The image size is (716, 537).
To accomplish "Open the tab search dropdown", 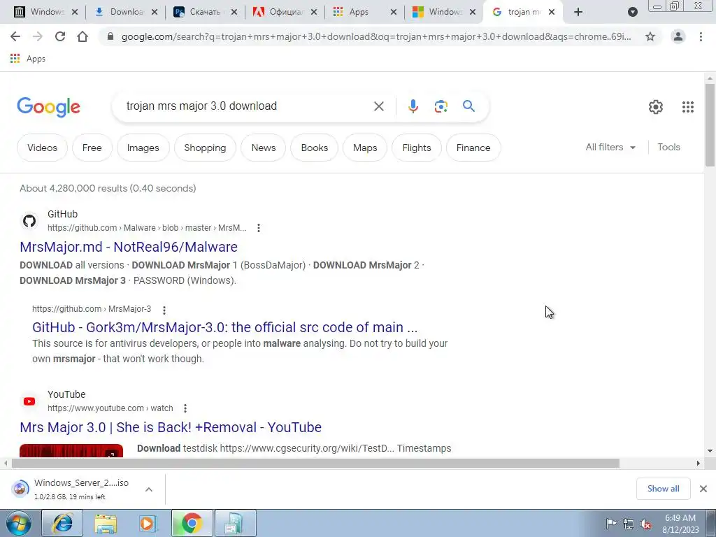I will point(632,12).
